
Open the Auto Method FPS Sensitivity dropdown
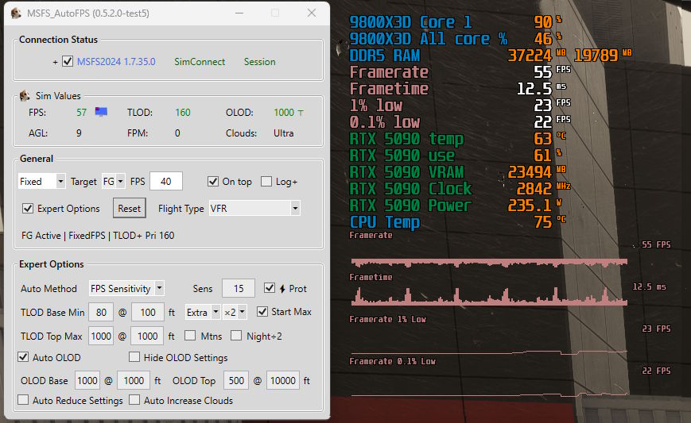click(126, 288)
